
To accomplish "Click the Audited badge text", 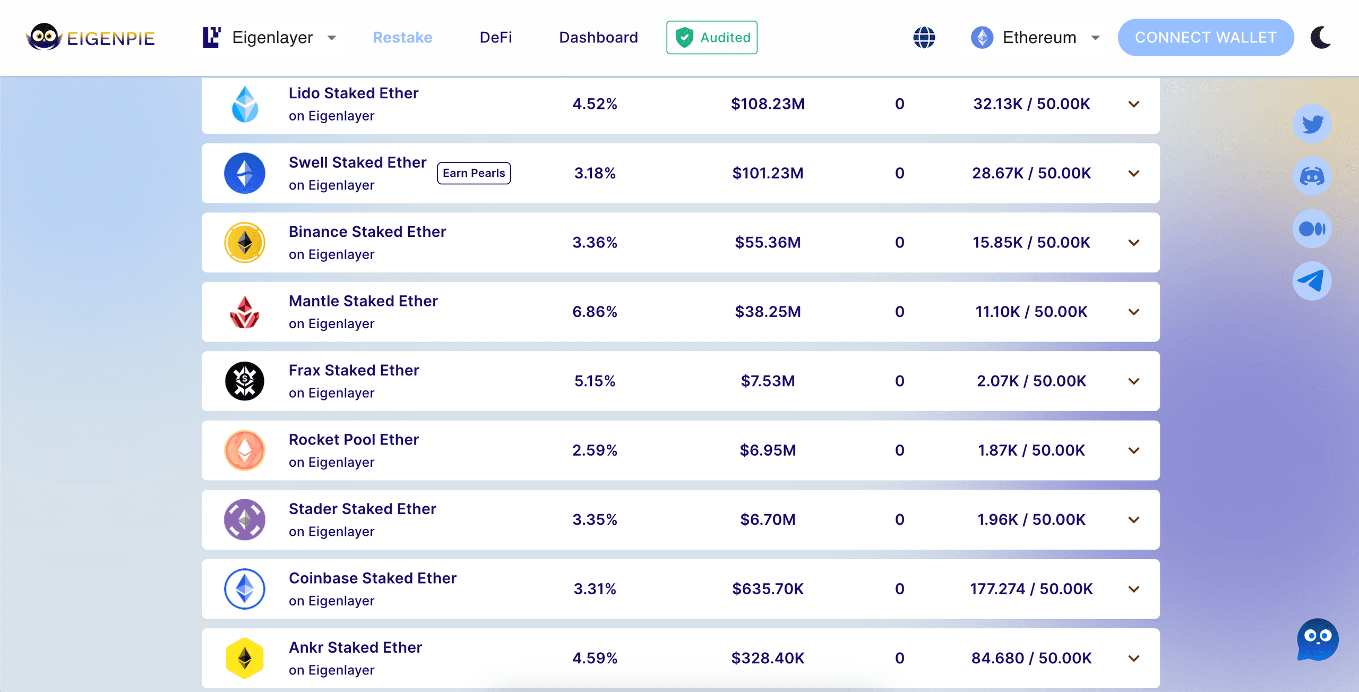I will [725, 38].
